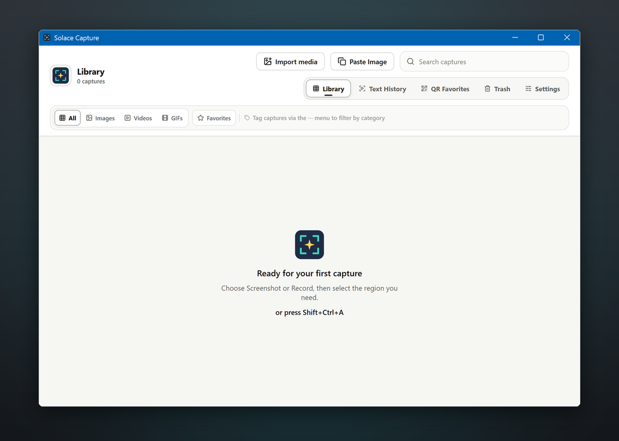Click the magnifier icon in the search box
The image size is (619, 441).
click(x=410, y=62)
